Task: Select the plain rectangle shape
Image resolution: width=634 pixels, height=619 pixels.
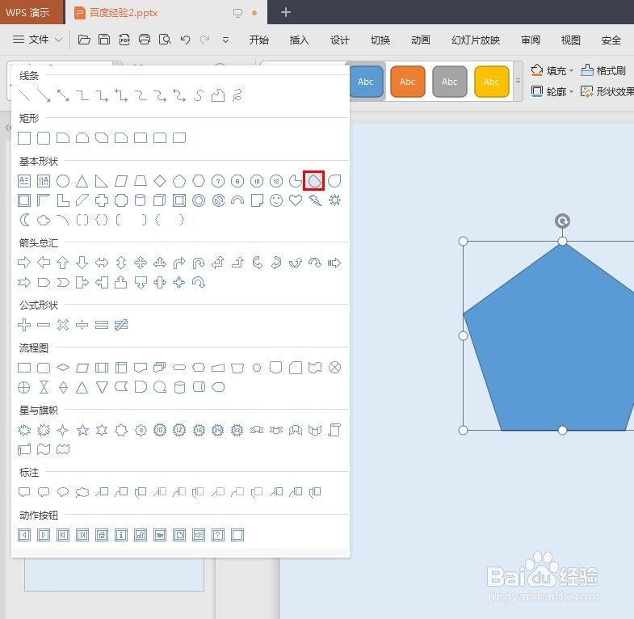Action: pyautogui.click(x=24, y=138)
